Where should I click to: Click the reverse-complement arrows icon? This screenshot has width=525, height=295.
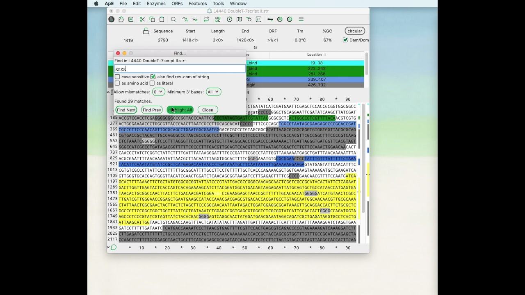pyautogui.click(x=206, y=19)
